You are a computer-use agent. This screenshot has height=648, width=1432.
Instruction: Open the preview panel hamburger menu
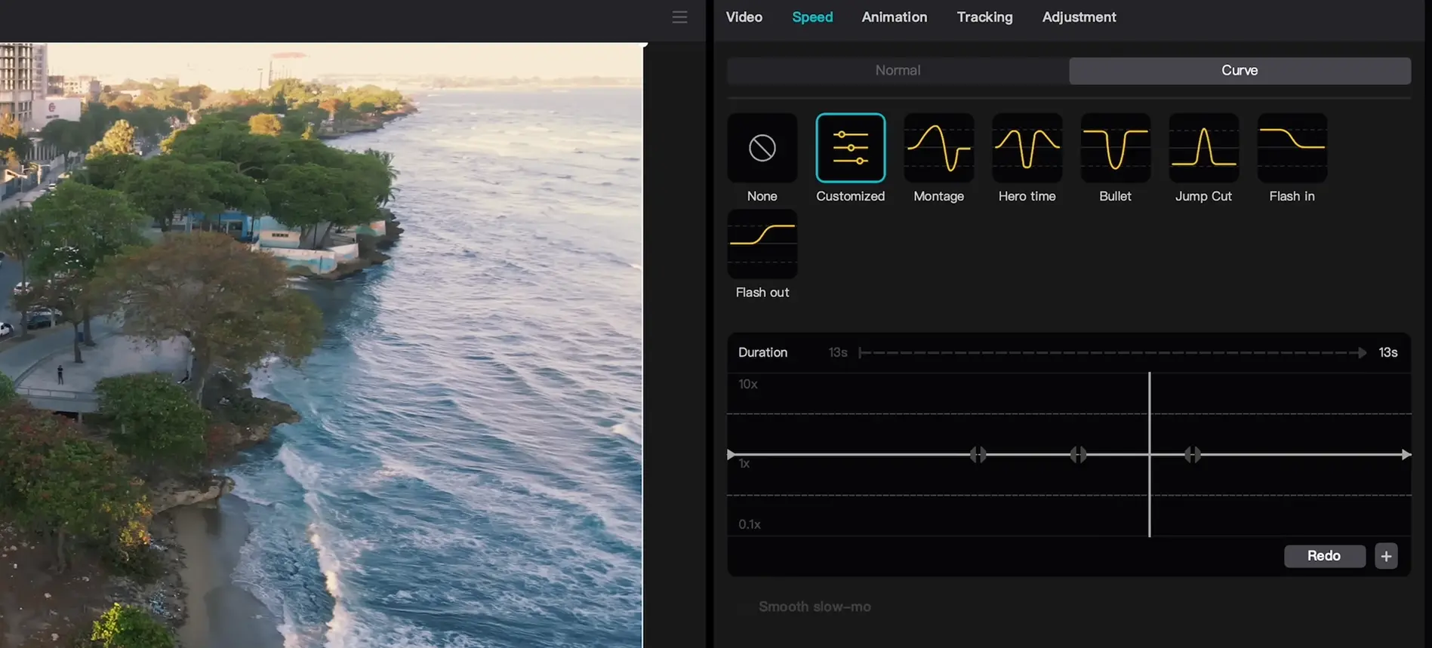[x=679, y=17]
